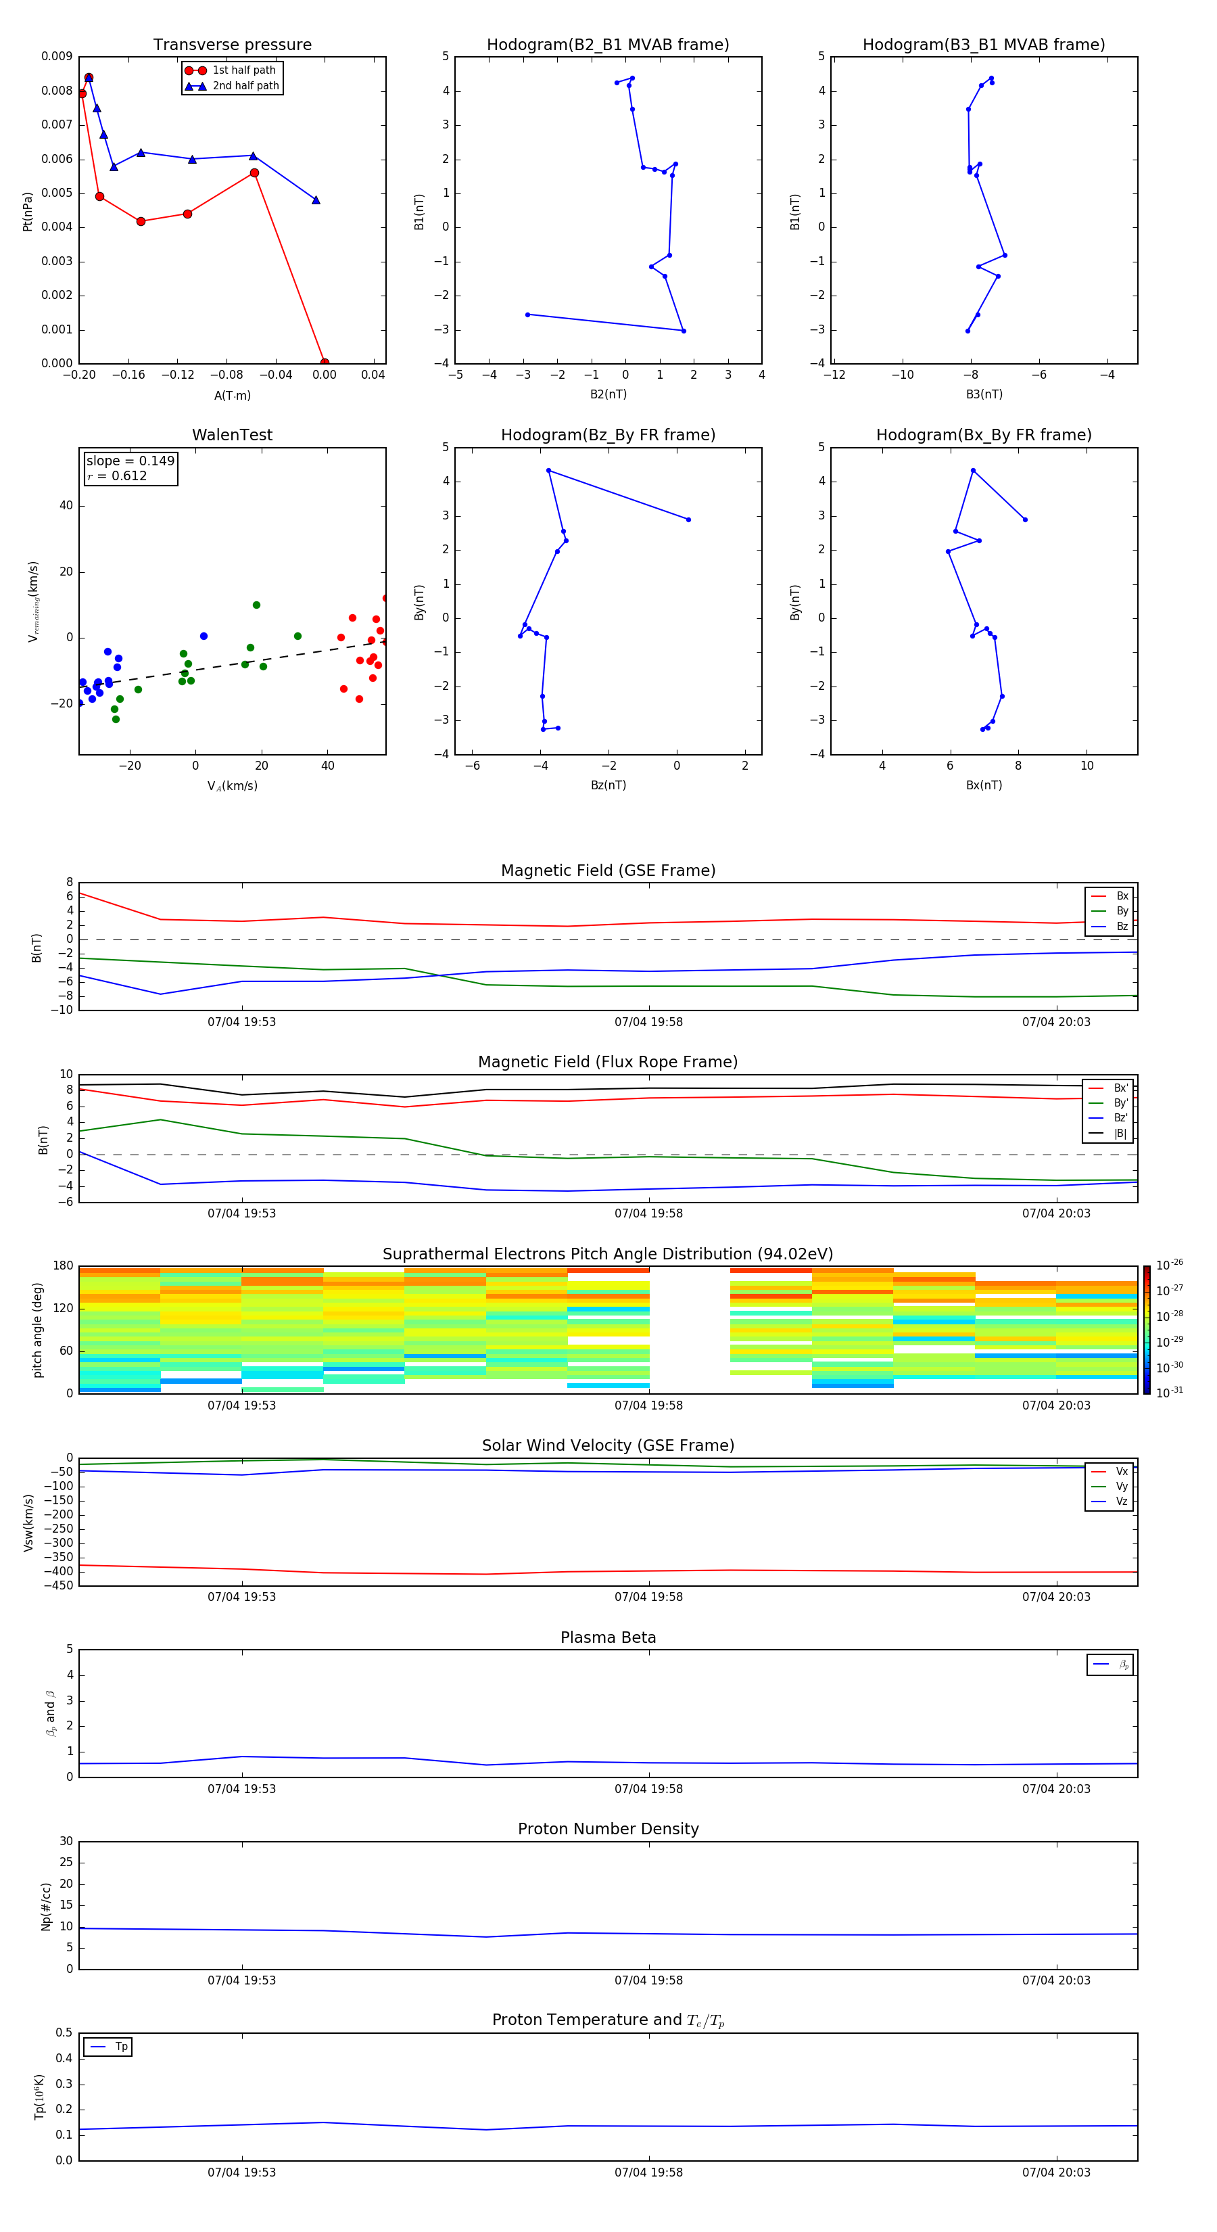Viewport: 1217px width, 2232px height.
Task: Click '|B|' in Flux Rope legend
Action: (1108, 1134)
